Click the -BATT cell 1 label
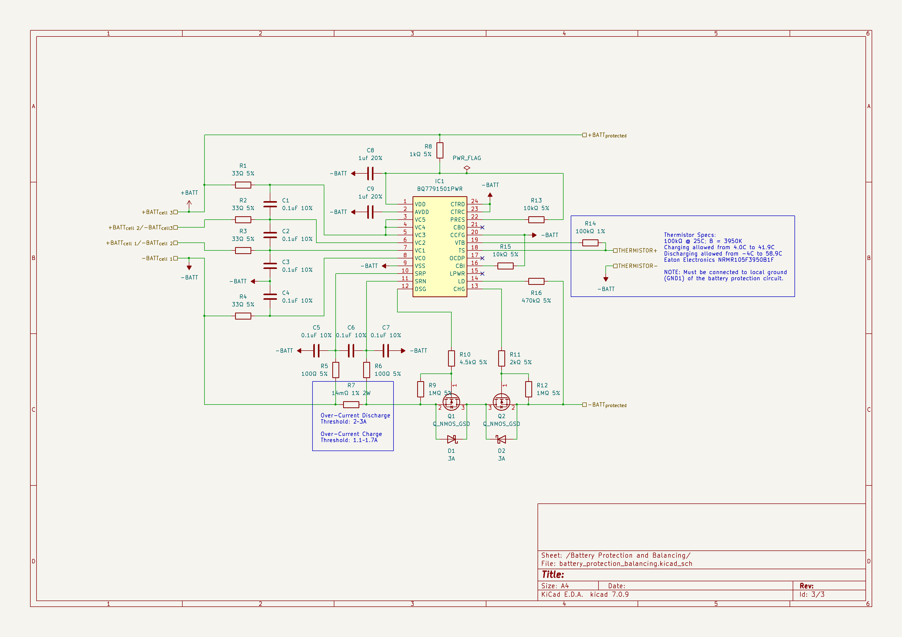 pyautogui.click(x=159, y=258)
